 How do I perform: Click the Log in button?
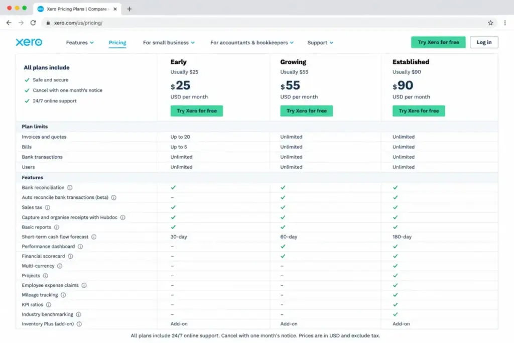(x=484, y=42)
